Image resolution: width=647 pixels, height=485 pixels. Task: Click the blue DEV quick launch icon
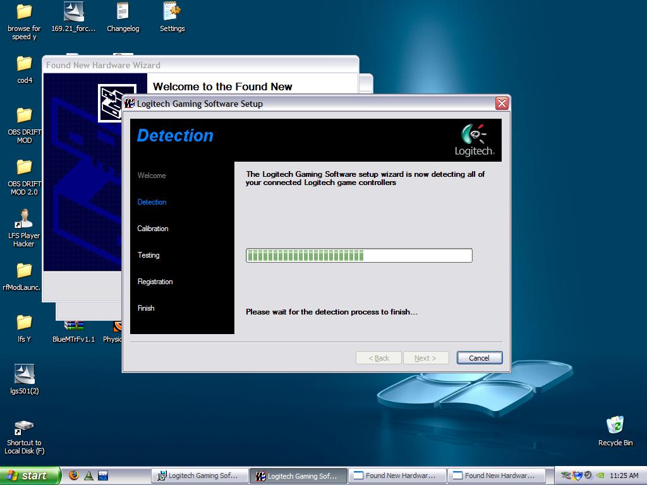(x=103, y=476)
